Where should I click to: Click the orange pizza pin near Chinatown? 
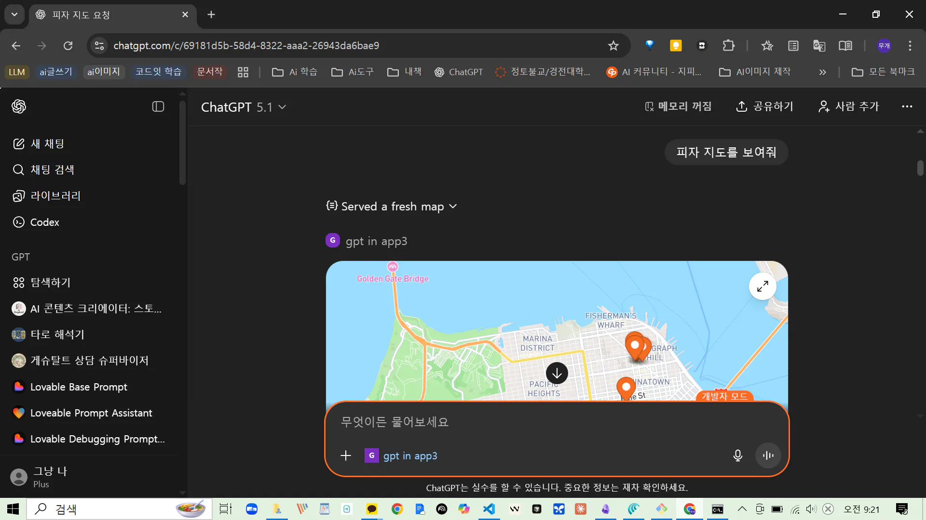[626, 388]
